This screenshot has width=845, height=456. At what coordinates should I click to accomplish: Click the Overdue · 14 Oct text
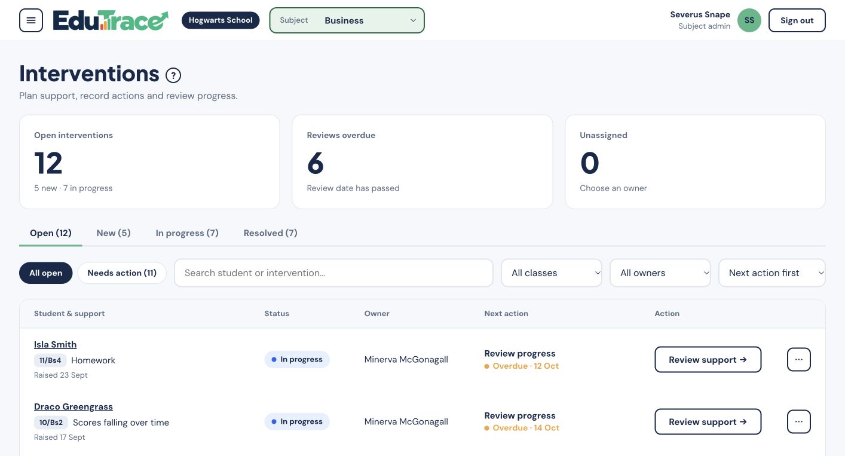click(x=526, y=429)
